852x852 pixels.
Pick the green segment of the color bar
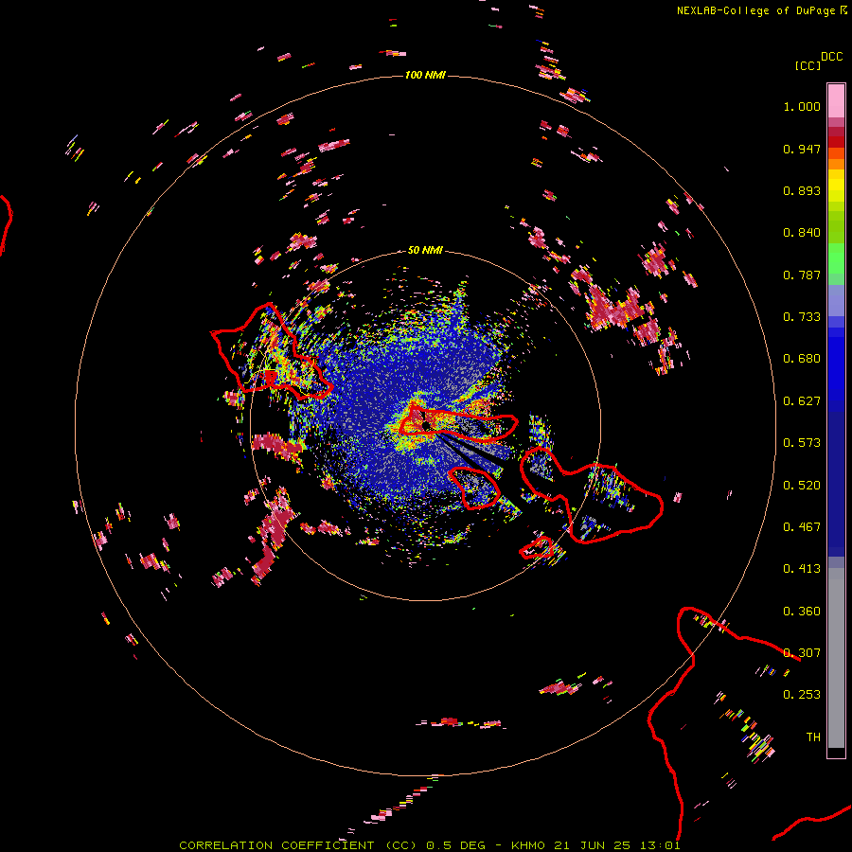[x=836, y=258]
